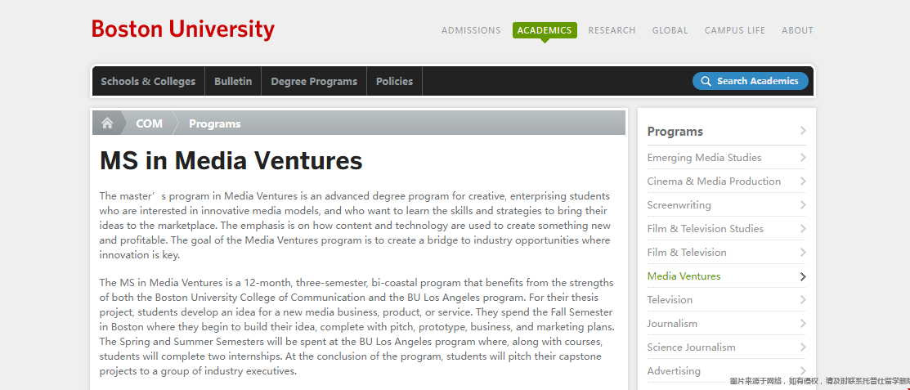The width and height of the screenshot is (910, 390).
Task: Go to Research in top navigation
Action: (612, 30)
